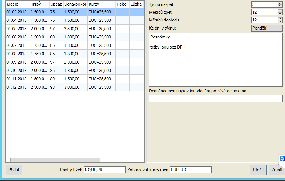The height and width of the screenshot is (181, 285).
Task: Cancel changes with the Zrušit button
Action: 276,170
